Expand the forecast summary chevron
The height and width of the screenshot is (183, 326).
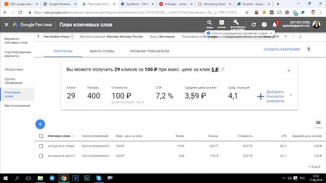(289, 71)
